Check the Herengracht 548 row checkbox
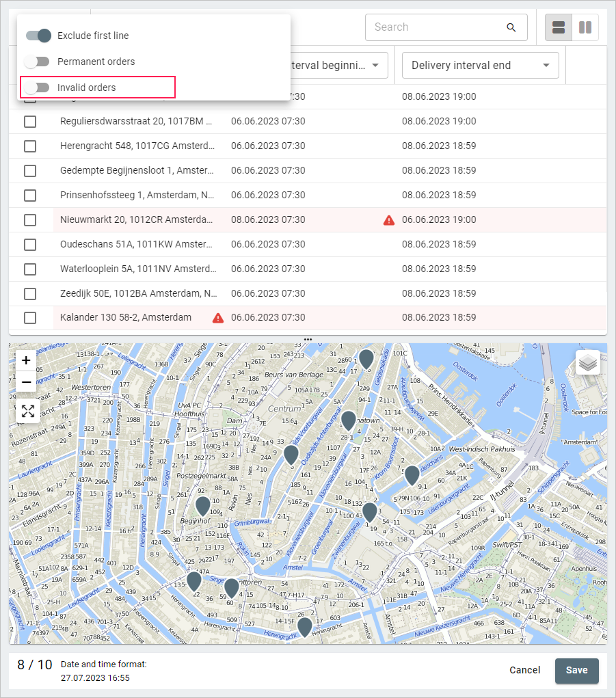The width and height of the screenshot is (616, 698). (x=30, y=146)
